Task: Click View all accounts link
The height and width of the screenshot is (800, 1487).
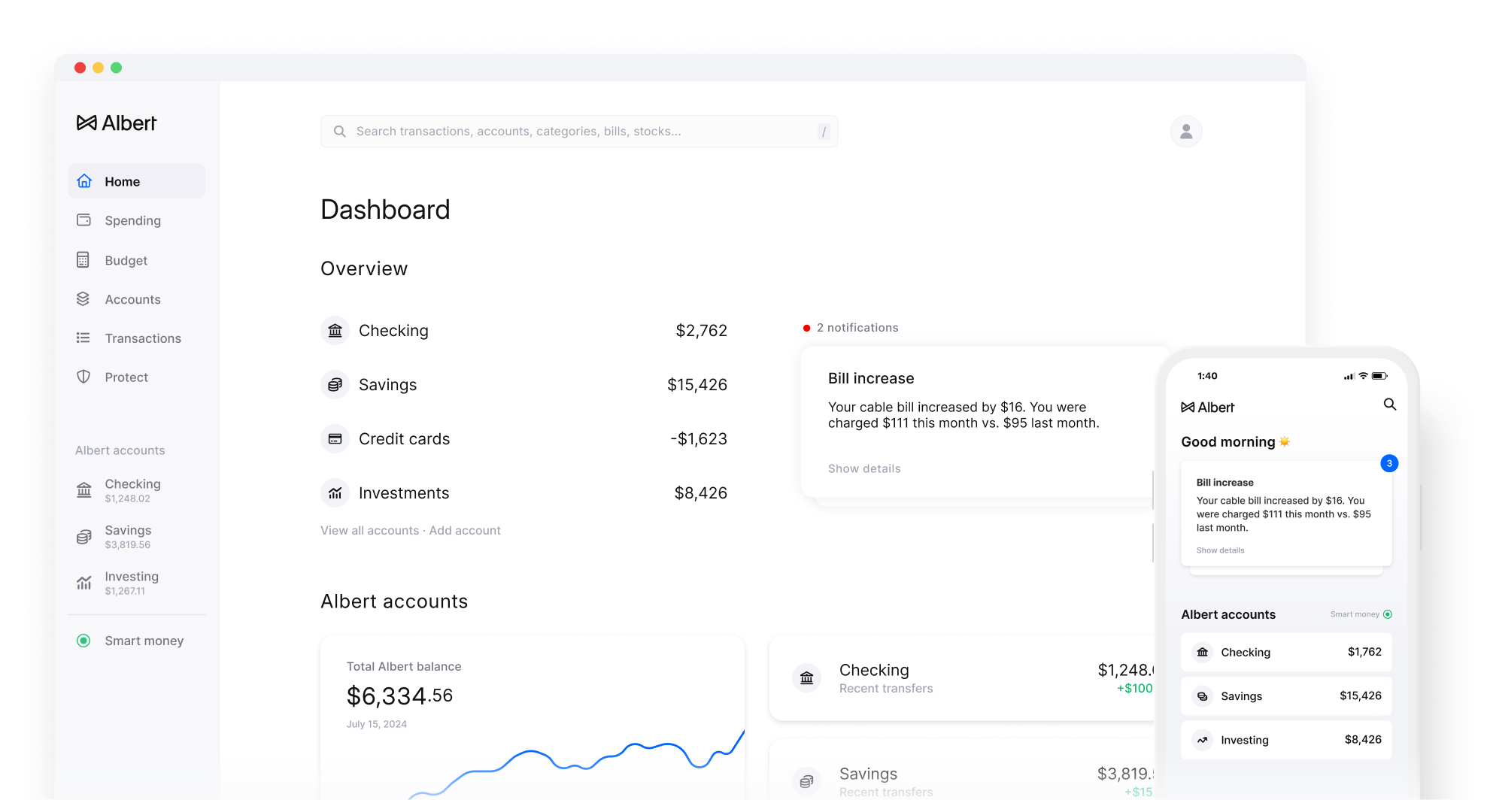Action: pos(370,531)
